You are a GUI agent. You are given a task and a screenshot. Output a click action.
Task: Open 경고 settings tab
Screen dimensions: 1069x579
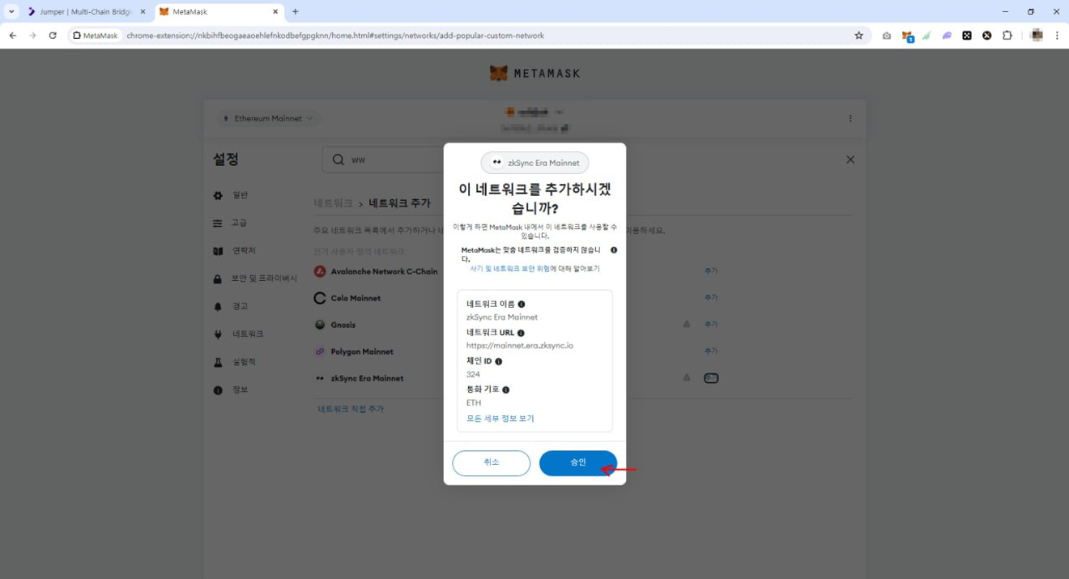pos(241,306)
